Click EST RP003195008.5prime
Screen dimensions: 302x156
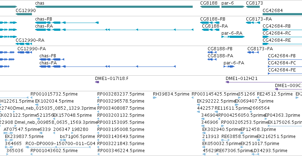tap(121, 129)
